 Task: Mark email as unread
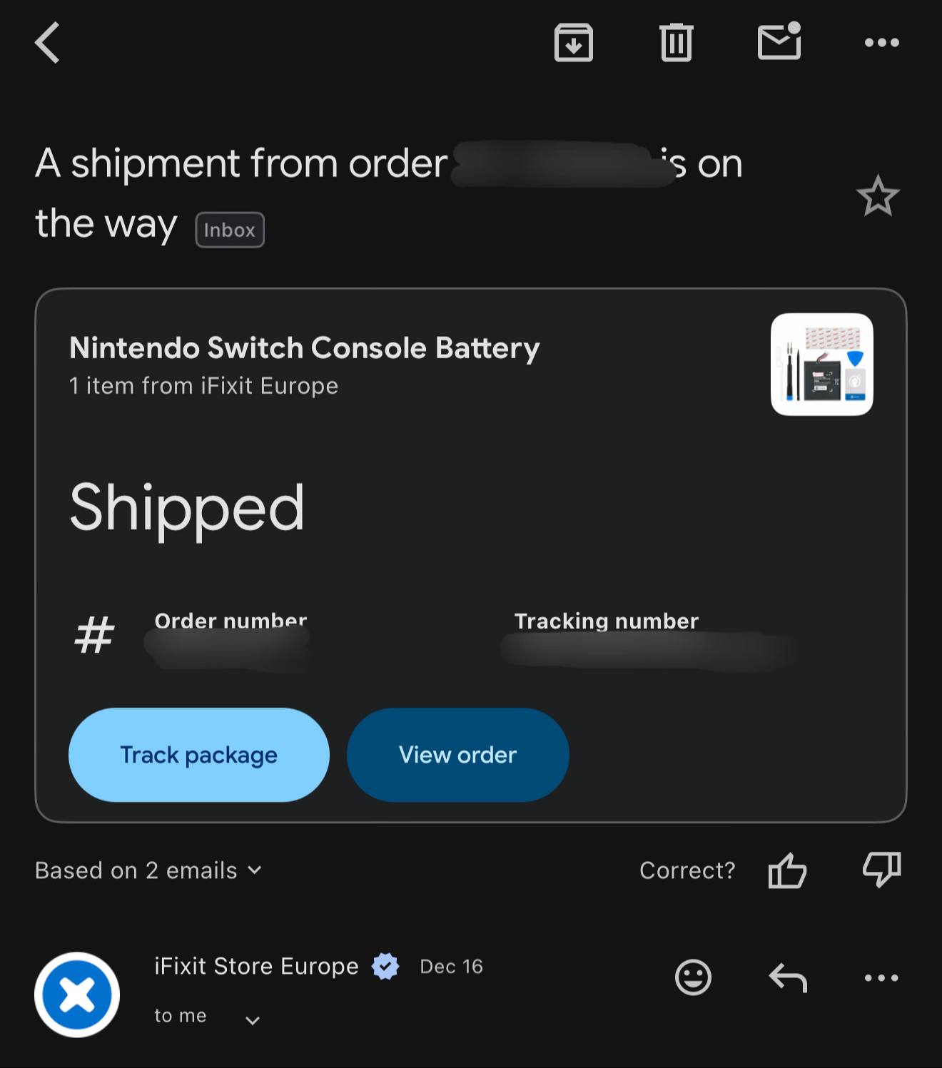tap(779, 42)
